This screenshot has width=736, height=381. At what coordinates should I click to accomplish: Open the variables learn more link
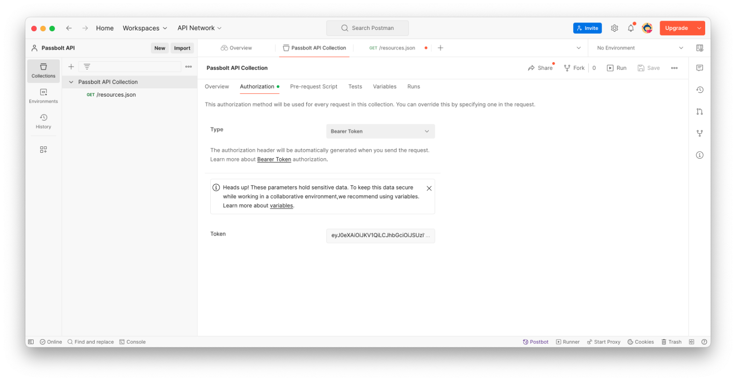coord(282,206)
